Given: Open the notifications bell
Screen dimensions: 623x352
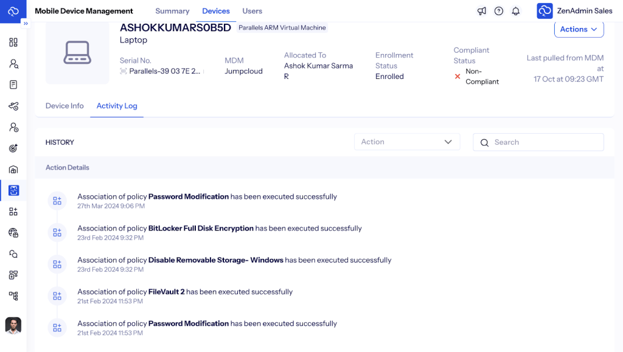Looking at the screenshot, I should (x=516, y=11).
